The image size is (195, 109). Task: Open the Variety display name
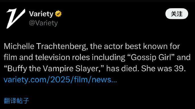[41, 14]
